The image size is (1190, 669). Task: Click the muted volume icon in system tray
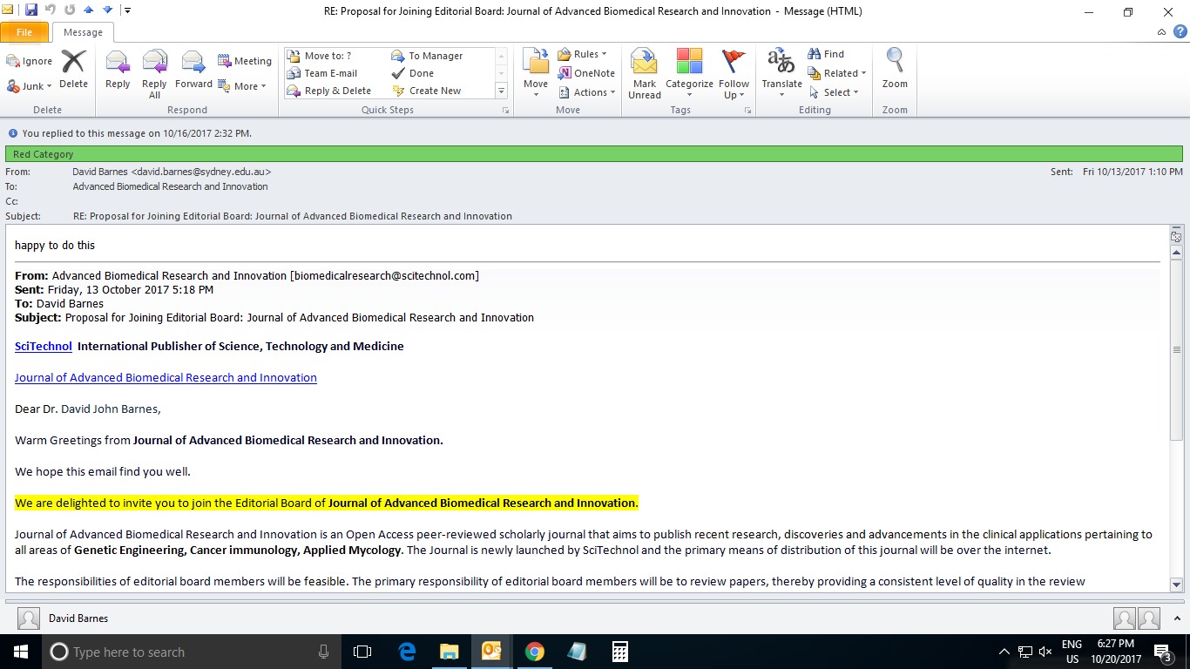[1045, 652]
